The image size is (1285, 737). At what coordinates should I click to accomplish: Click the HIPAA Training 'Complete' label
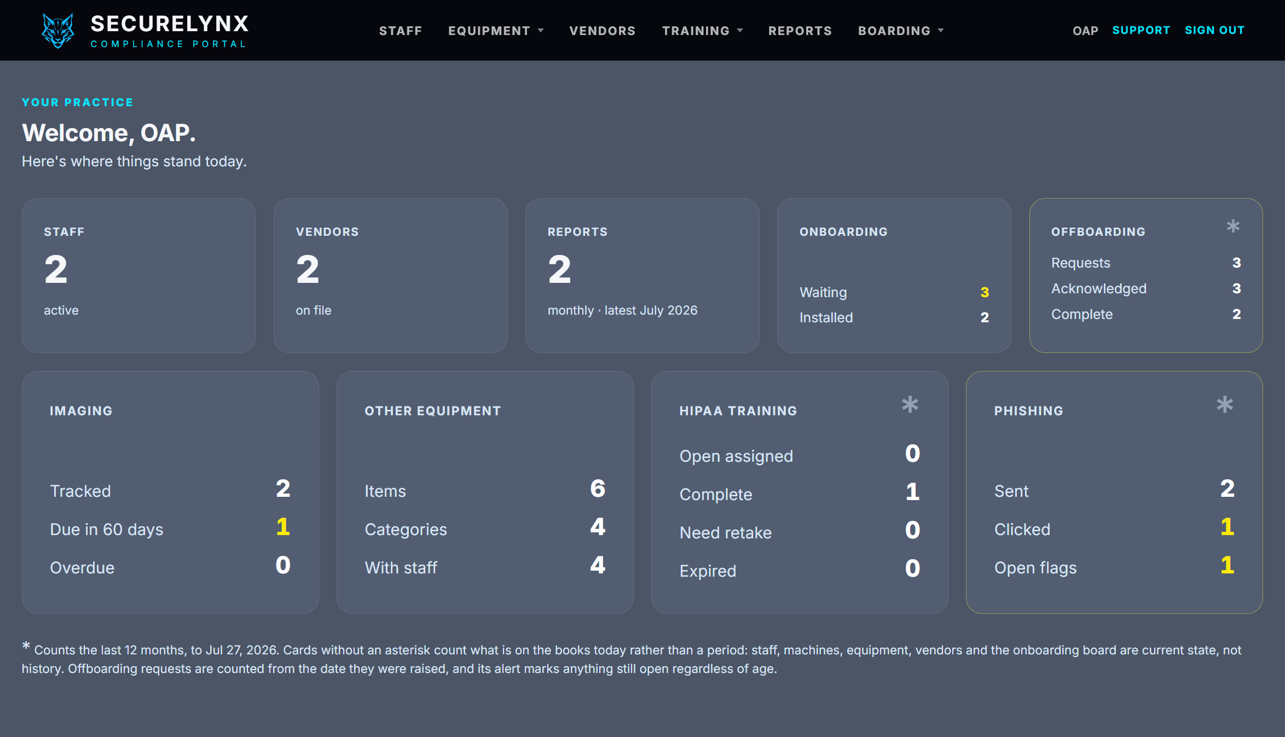(715, 494)
